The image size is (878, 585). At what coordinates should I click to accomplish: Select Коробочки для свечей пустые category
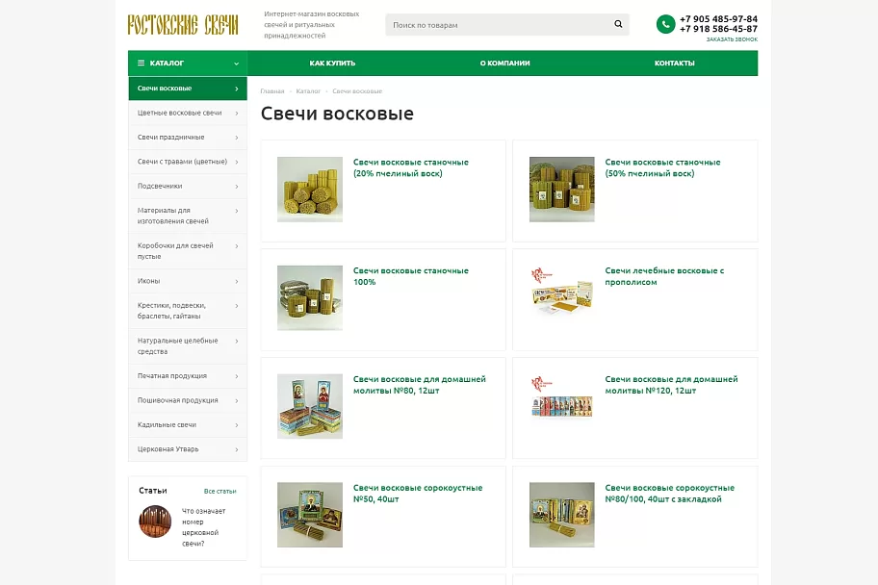[188, 251]
